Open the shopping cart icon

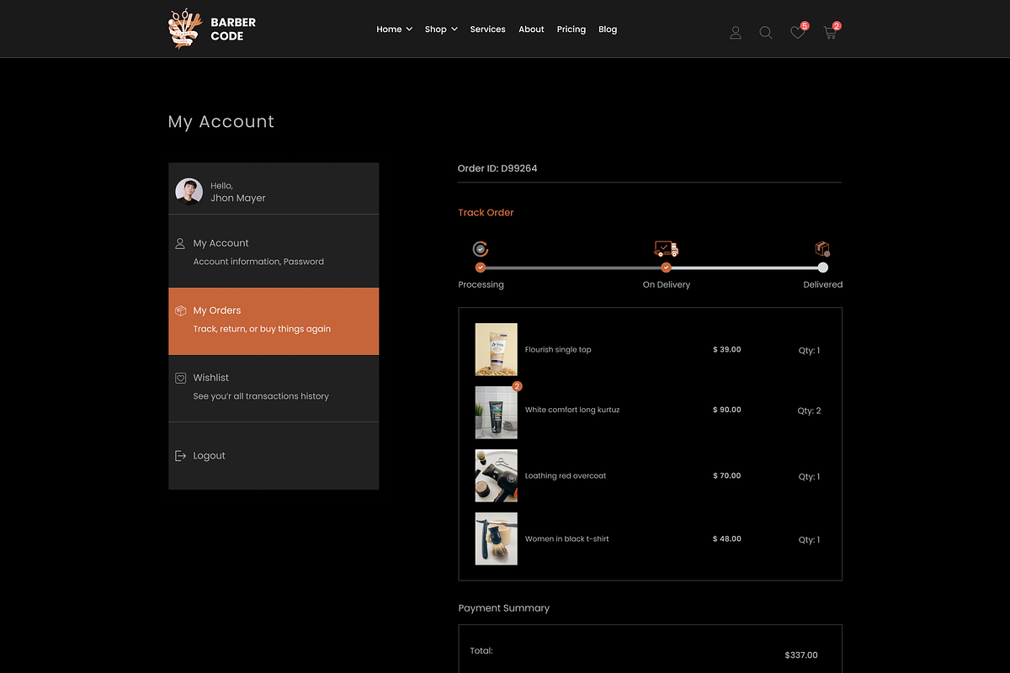(830, 33)
